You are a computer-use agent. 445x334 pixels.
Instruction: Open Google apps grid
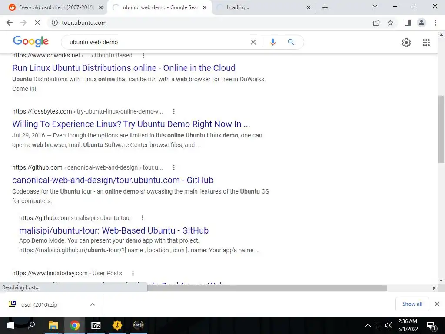[426, 43]
